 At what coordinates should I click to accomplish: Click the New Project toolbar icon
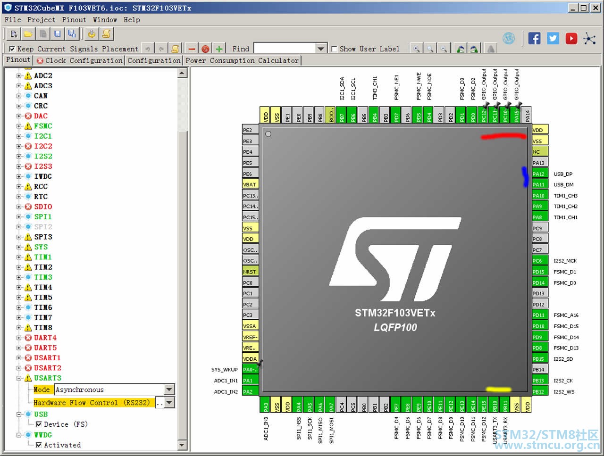pos(14,34)
